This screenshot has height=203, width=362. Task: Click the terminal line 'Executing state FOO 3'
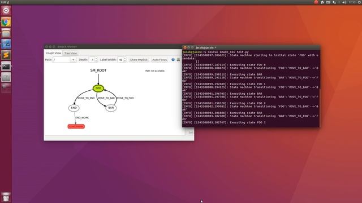(224, 122)
